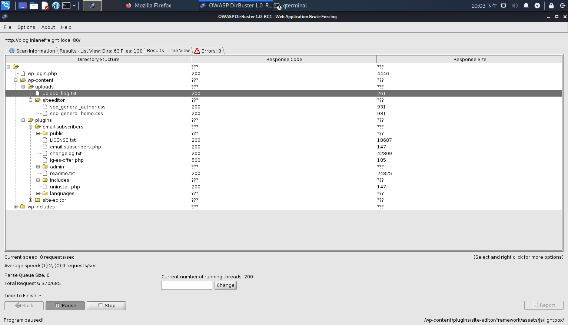This screenshot has height=325, width=568.
Task: Launch the file manager from the taskbar
Action: pyautogui.click(x=33, y=5)
